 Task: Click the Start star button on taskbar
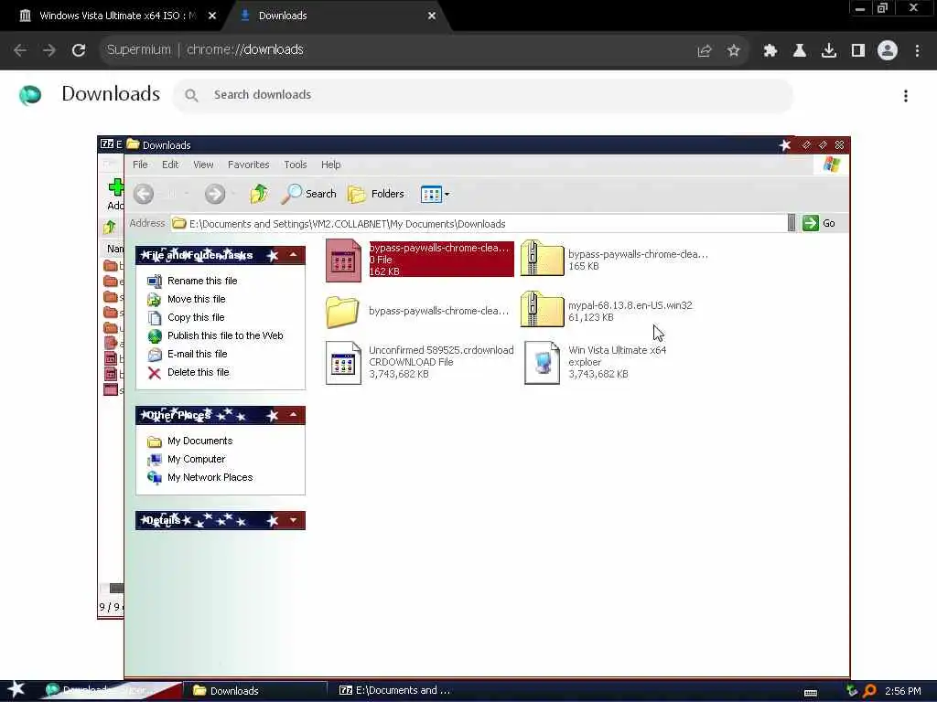point(16,689)
